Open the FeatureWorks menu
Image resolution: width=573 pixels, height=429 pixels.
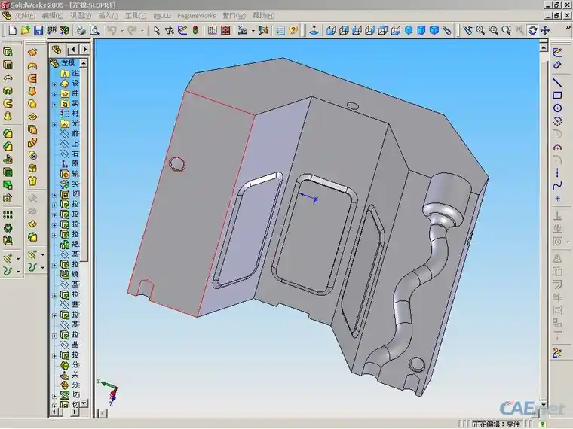click(197, 16)
